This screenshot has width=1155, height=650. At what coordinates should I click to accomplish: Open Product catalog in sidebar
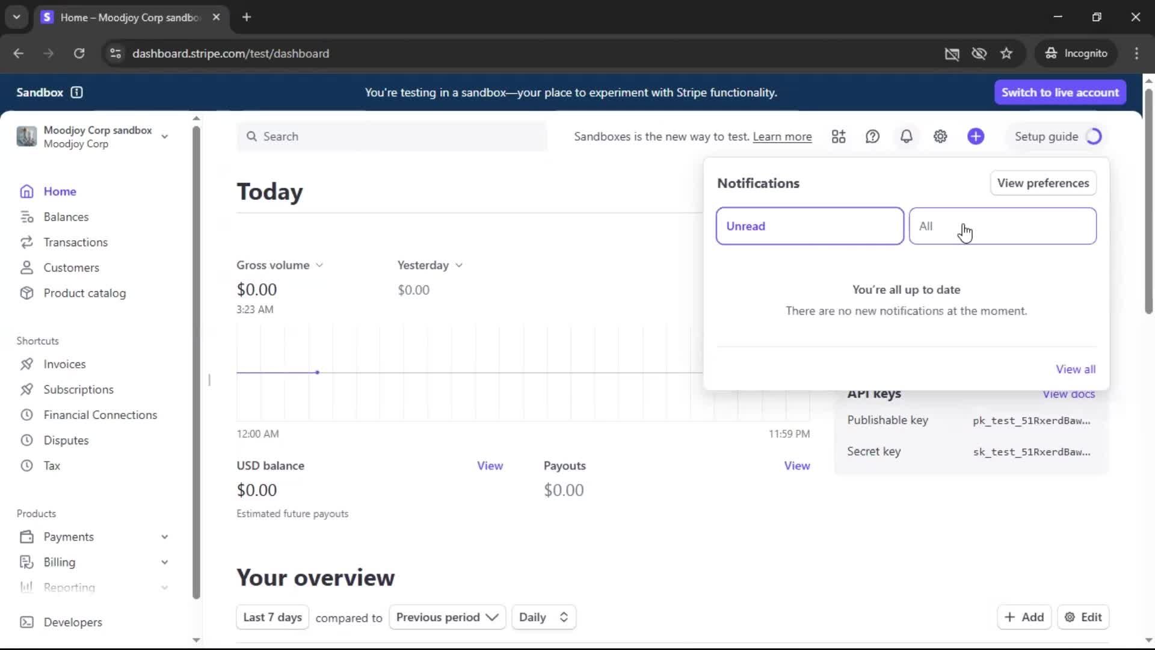click(x=84, y=293)
